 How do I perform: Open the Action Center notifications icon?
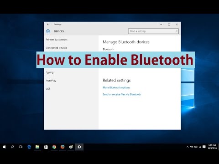point(204,147)
